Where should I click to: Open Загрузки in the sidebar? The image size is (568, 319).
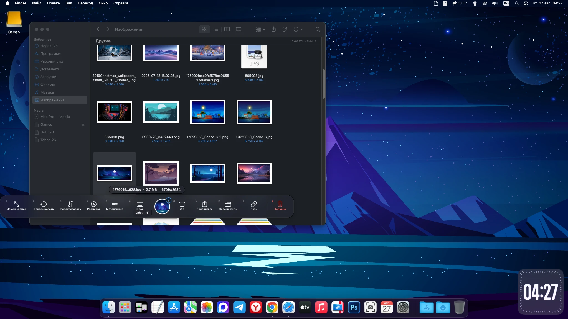60,77
